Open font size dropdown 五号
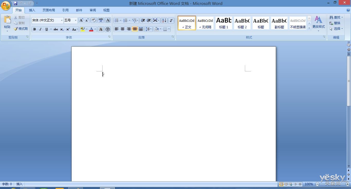The width and height of the screenshot is (351, 189). pyautogui.click(x=76, y=20)
